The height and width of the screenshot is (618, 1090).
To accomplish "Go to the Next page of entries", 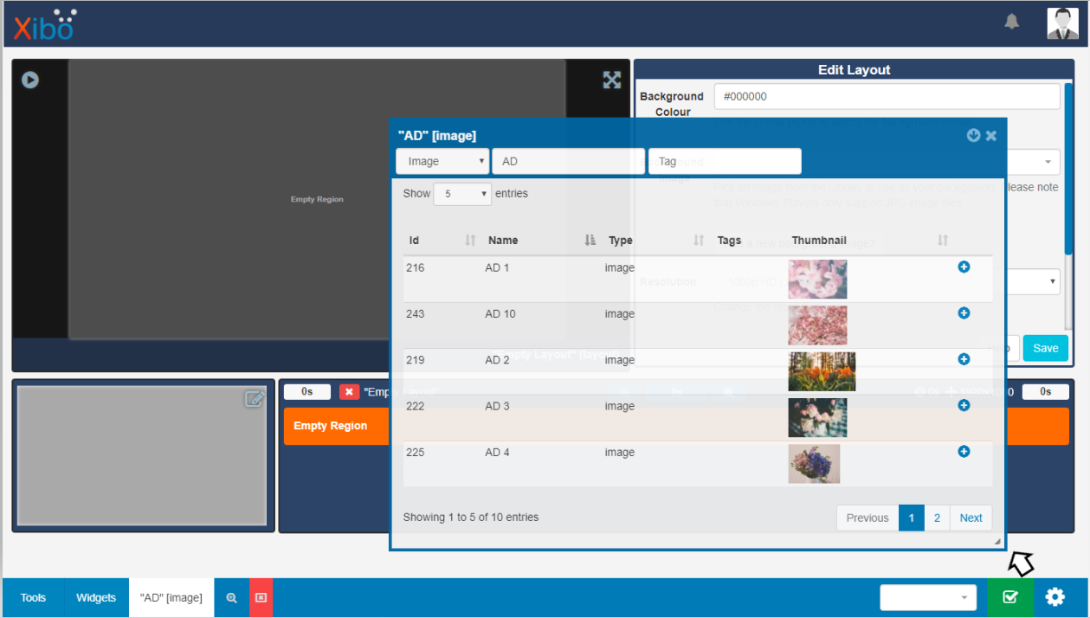I will (x=971, y=517).
